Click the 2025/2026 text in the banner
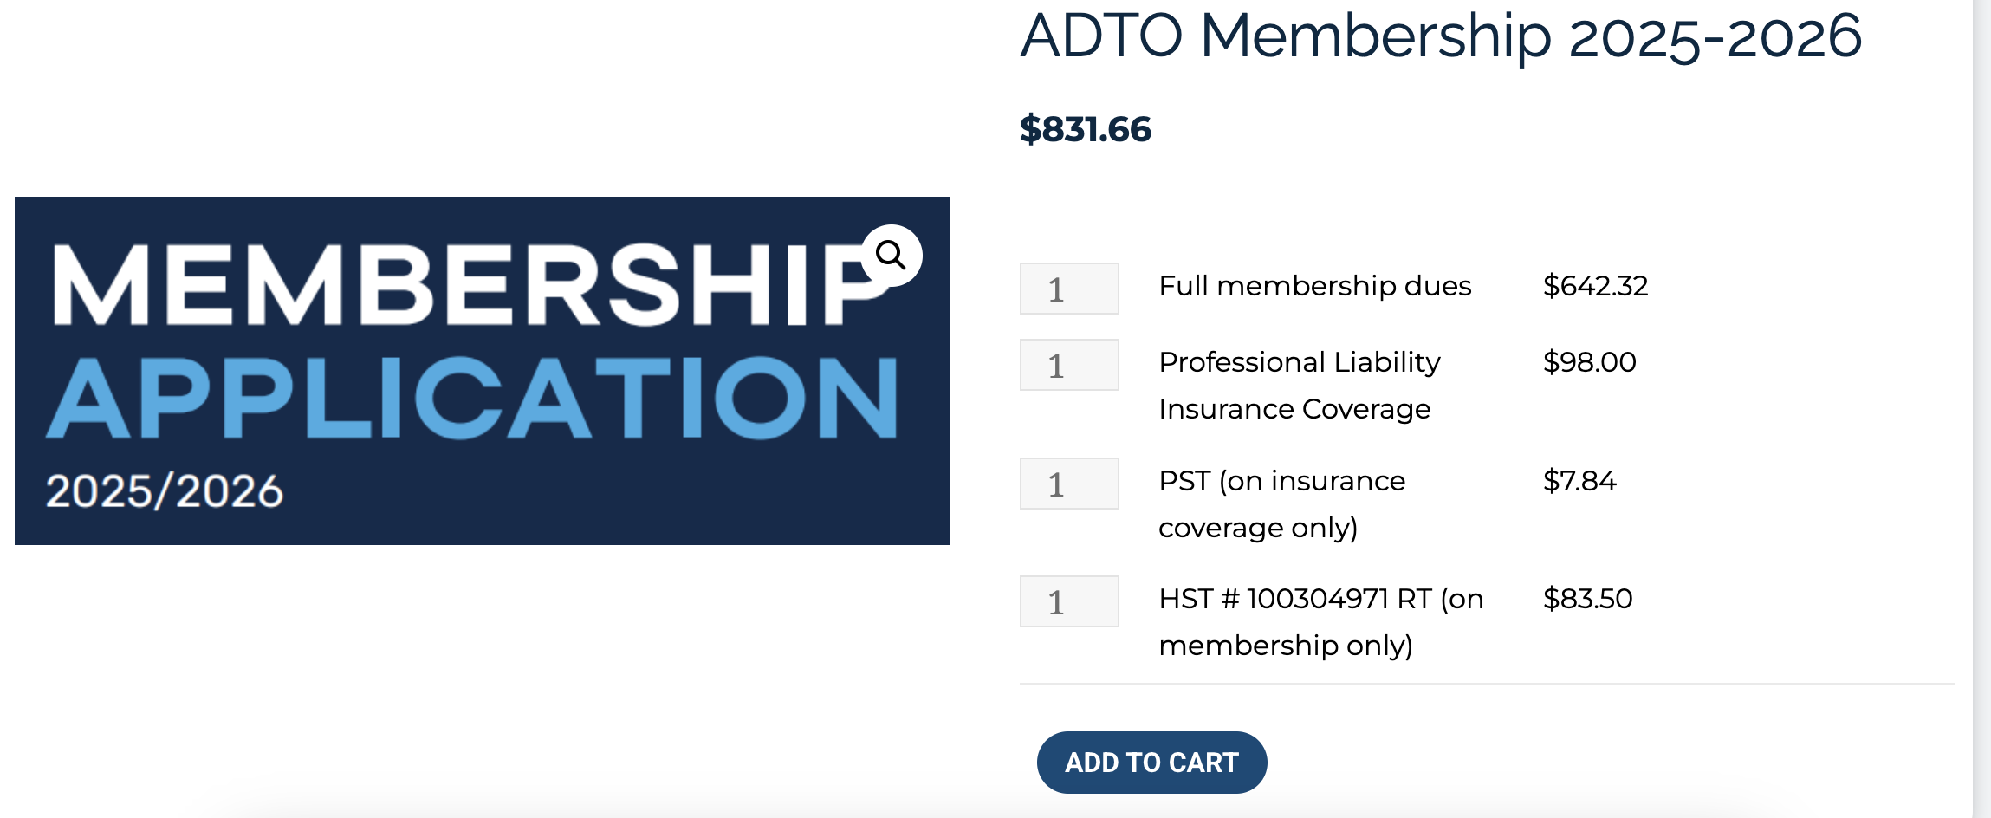The height and width of the screenshot is (818, 1991). (x=165, y=490)
